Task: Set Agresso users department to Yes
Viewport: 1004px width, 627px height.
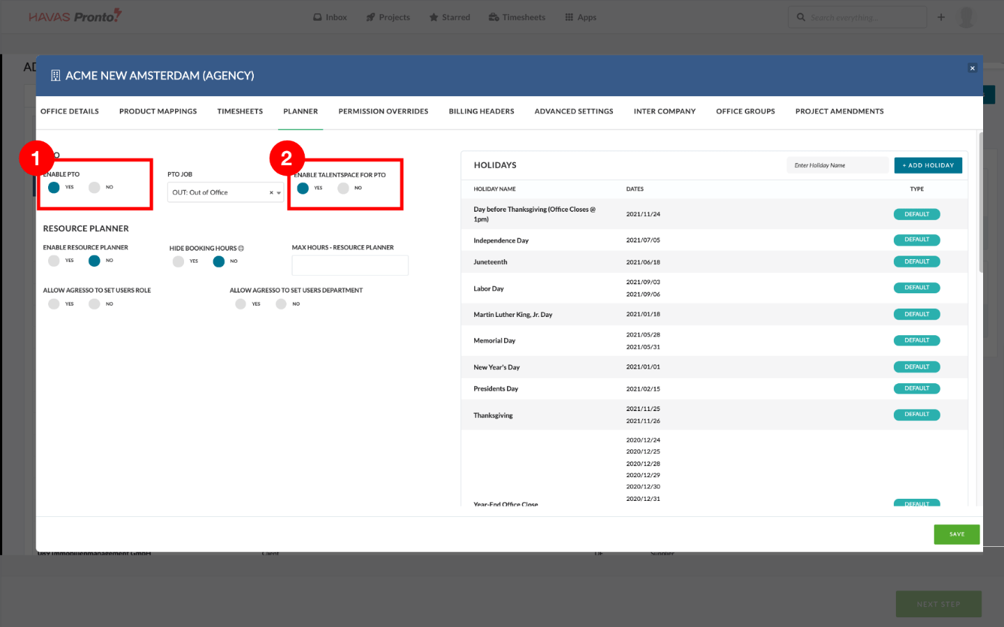Action: coord(241,304)
